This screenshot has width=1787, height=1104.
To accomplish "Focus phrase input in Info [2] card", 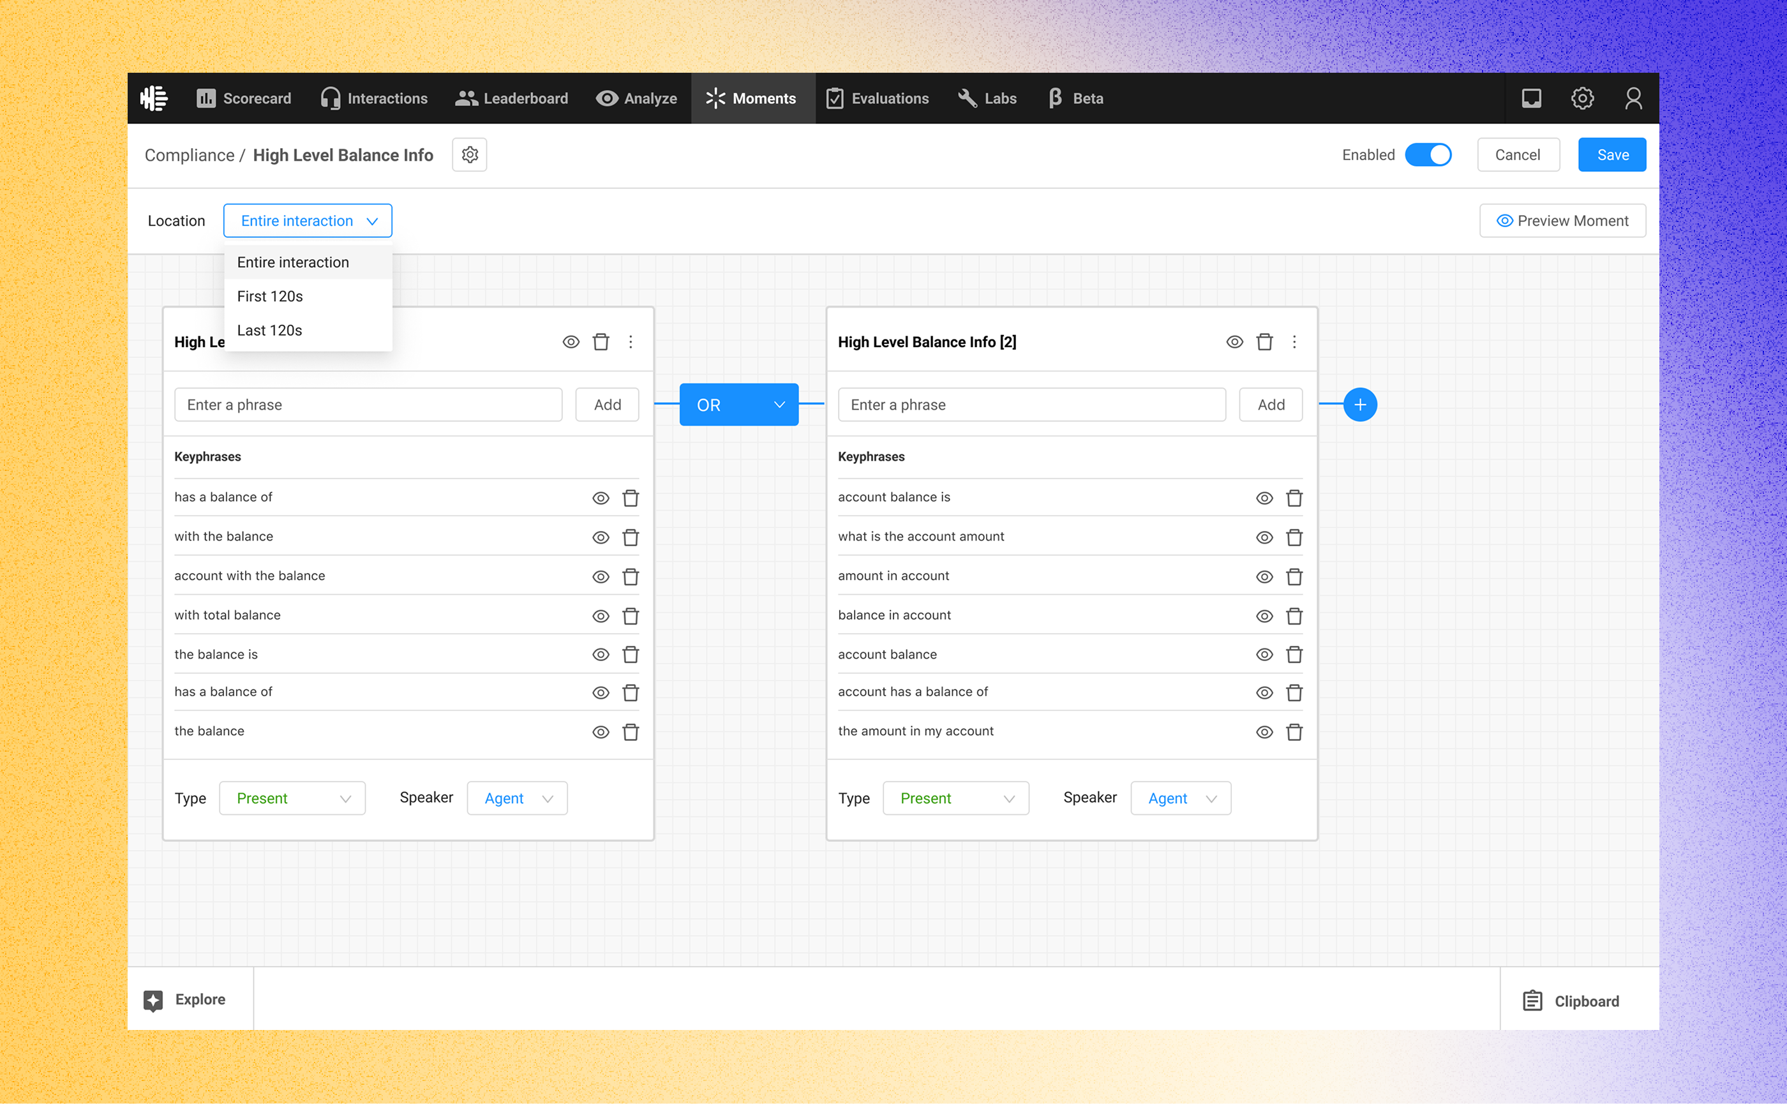I will tap(1031, 405).
